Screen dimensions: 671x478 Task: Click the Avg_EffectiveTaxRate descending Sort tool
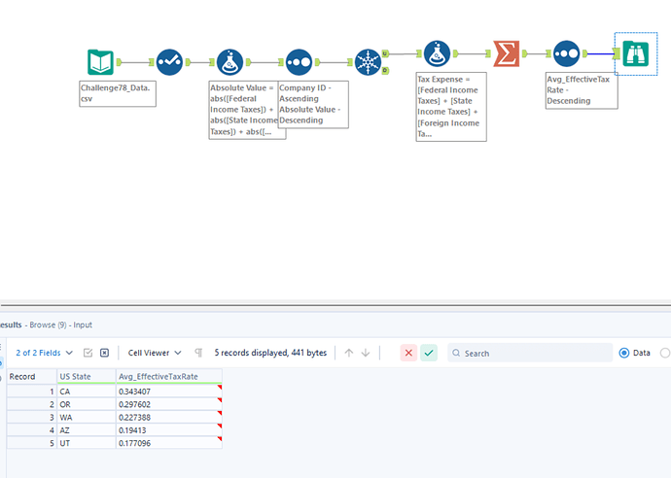pyautogui.click(x=567, y=53)
